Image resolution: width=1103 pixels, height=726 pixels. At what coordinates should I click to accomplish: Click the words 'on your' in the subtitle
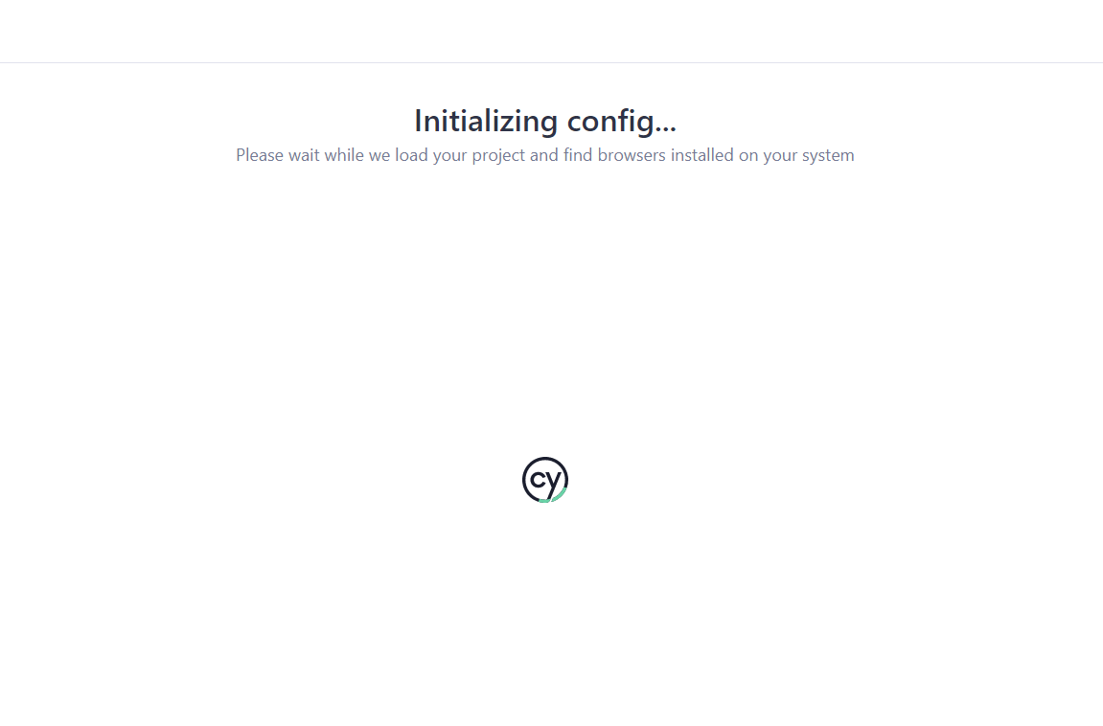tap(769, 156)
